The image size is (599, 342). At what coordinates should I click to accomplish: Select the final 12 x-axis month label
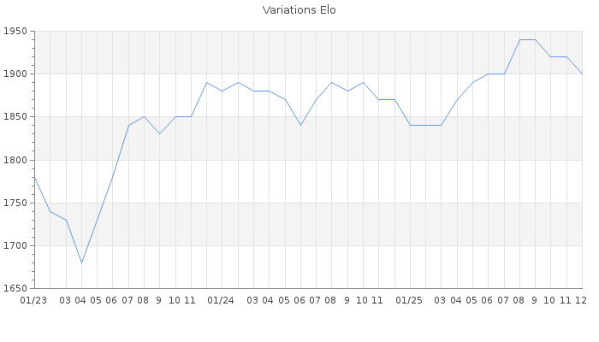pyautogui.click(x=581, y=301)
